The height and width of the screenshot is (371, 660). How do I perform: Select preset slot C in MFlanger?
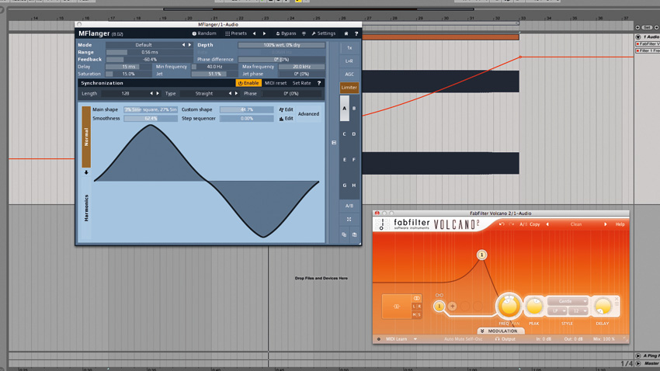(x=344, y=134)
